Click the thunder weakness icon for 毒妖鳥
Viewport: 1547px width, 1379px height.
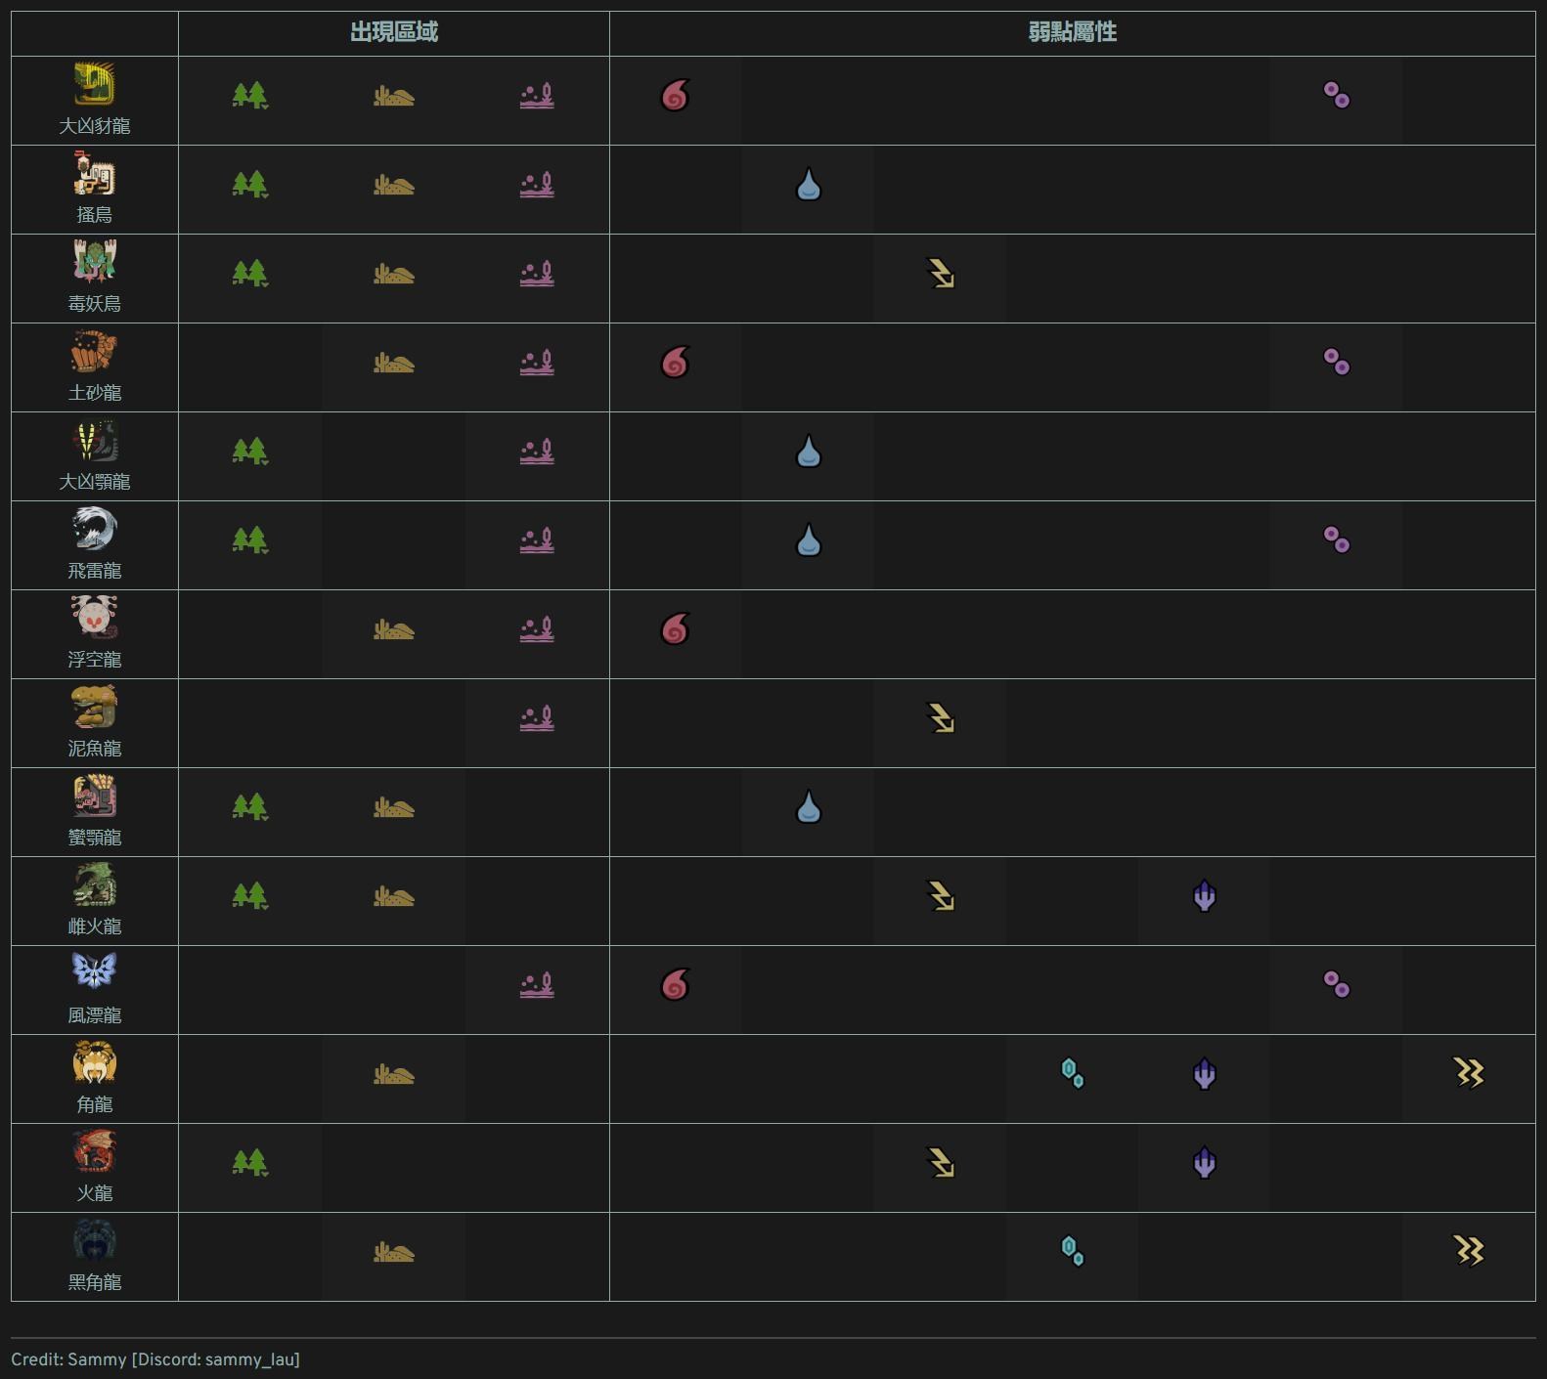tap(940, 274)
